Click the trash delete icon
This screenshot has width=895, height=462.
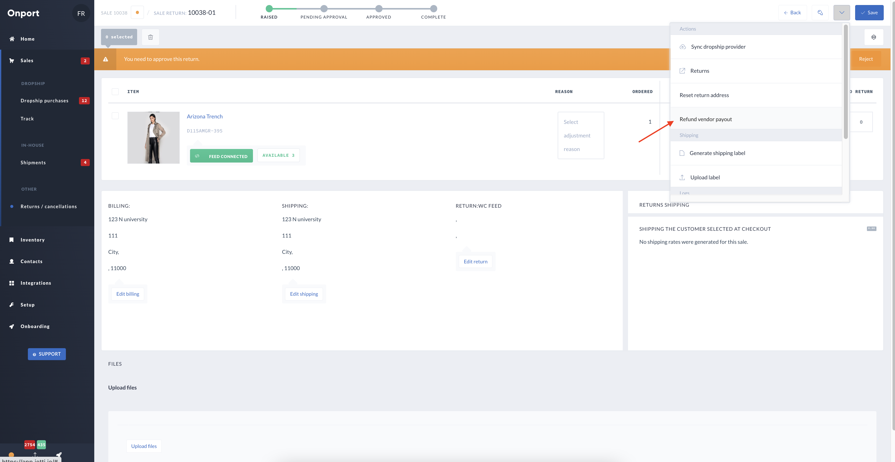[150, 37]
